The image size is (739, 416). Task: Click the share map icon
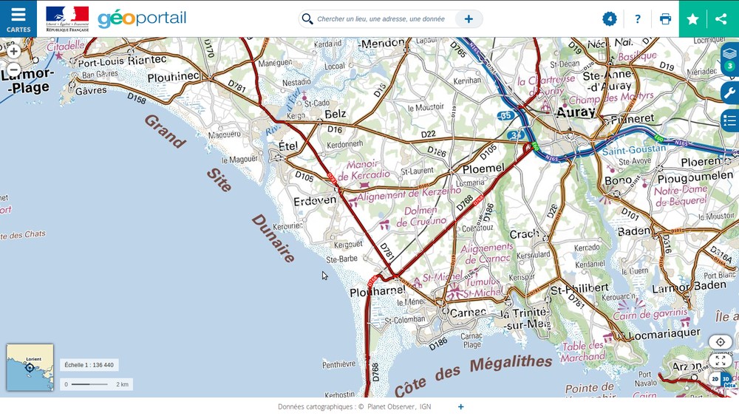(x=721, y=19)
